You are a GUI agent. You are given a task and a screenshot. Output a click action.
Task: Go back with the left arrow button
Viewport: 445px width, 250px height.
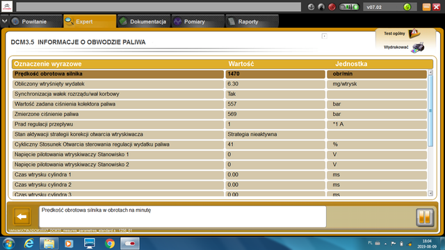tap(22, 217)
